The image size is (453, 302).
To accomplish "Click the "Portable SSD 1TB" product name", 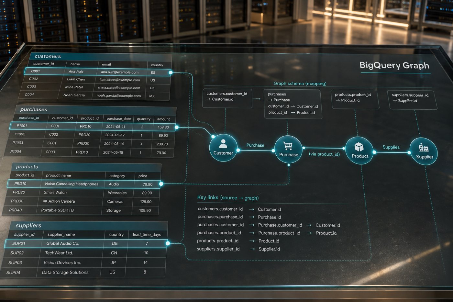I will pos(57,210).
